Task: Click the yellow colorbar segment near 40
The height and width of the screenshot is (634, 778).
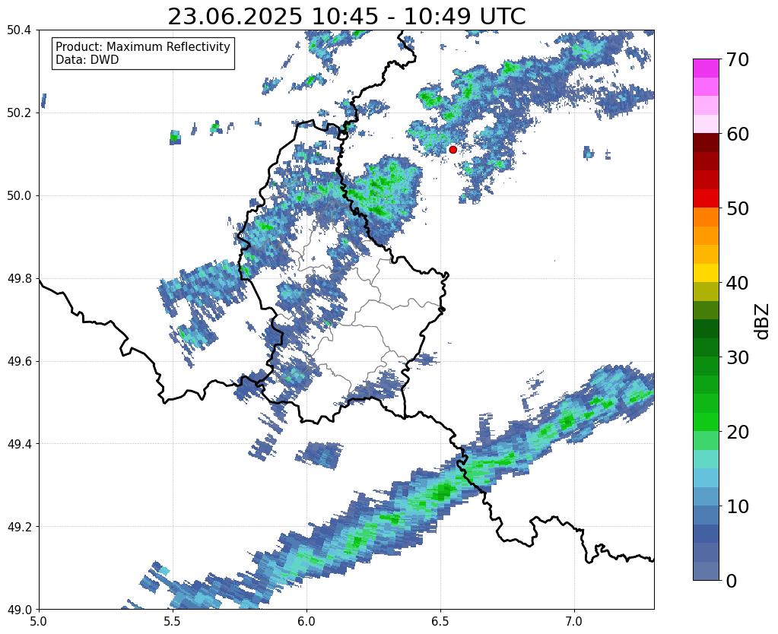Action: 706,273
